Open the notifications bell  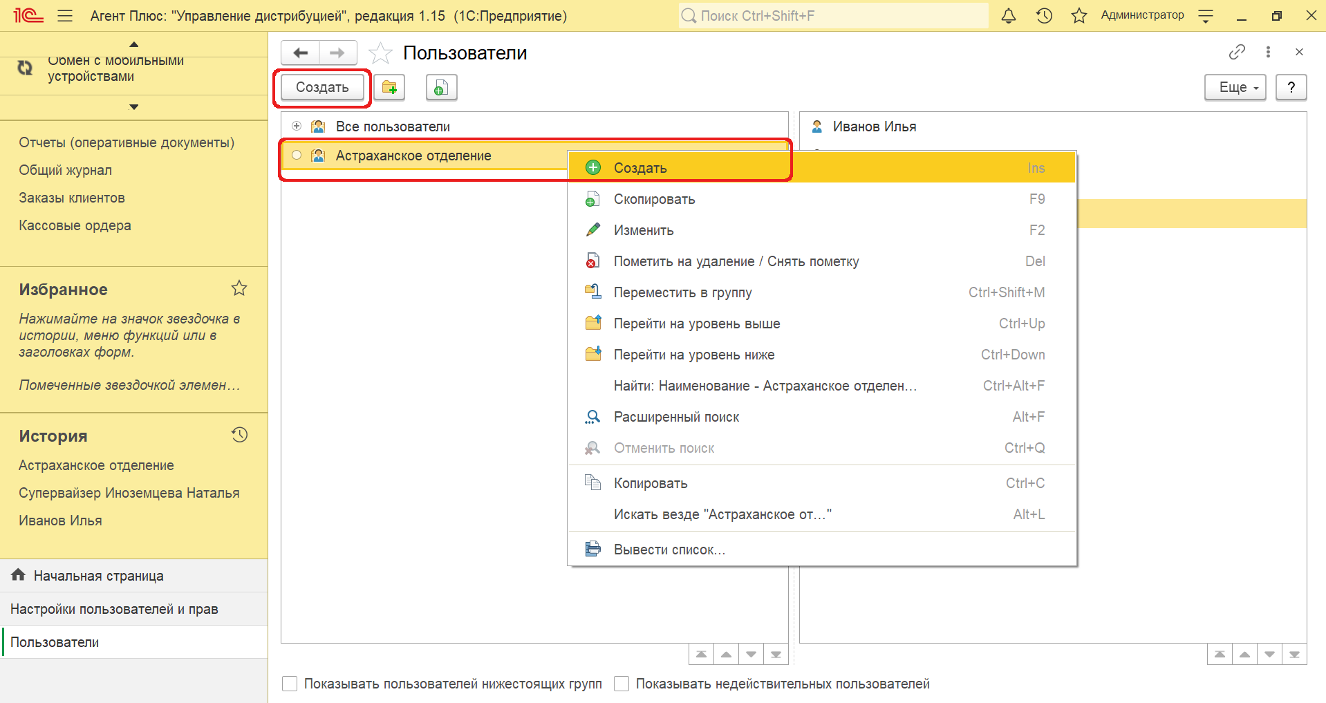point(1009,16)
